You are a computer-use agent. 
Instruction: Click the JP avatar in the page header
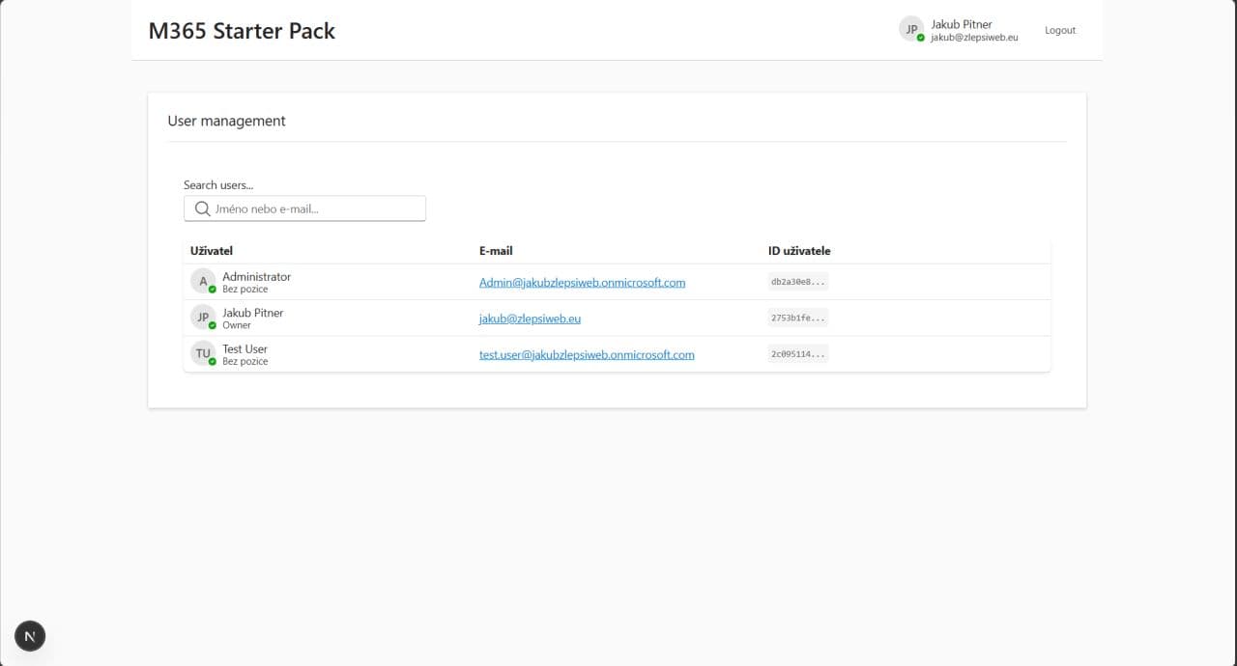pos(911,29)
